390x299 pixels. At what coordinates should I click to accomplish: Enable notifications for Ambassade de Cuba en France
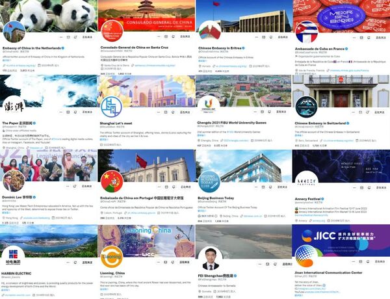tap(369, 38)
